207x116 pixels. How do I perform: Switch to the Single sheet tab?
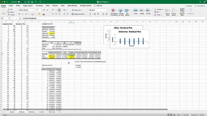pyautogui.click(x=12, y=112)
